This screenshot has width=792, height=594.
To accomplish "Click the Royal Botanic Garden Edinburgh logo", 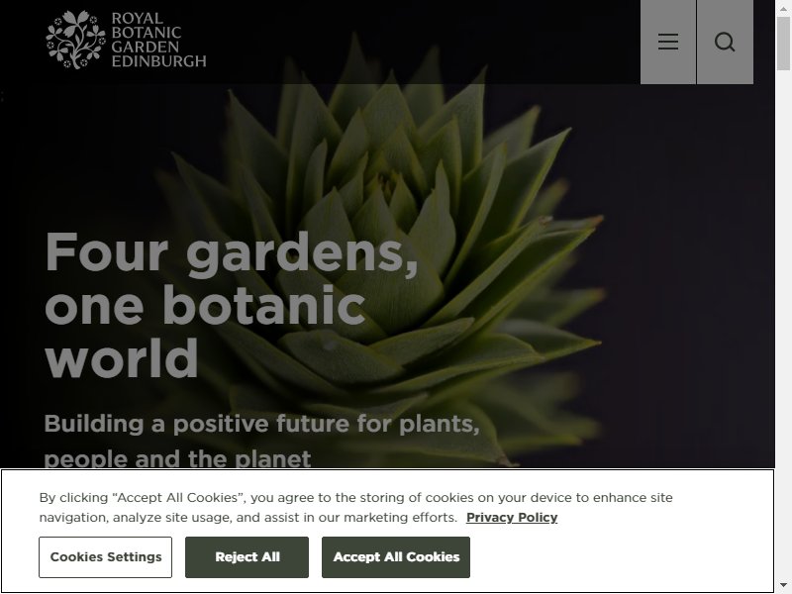I will click(126, 40).
